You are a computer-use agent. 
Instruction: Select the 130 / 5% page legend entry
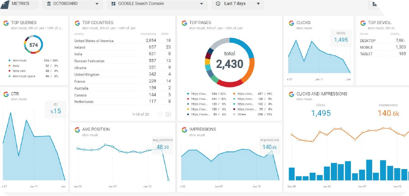tap(252, 99)
